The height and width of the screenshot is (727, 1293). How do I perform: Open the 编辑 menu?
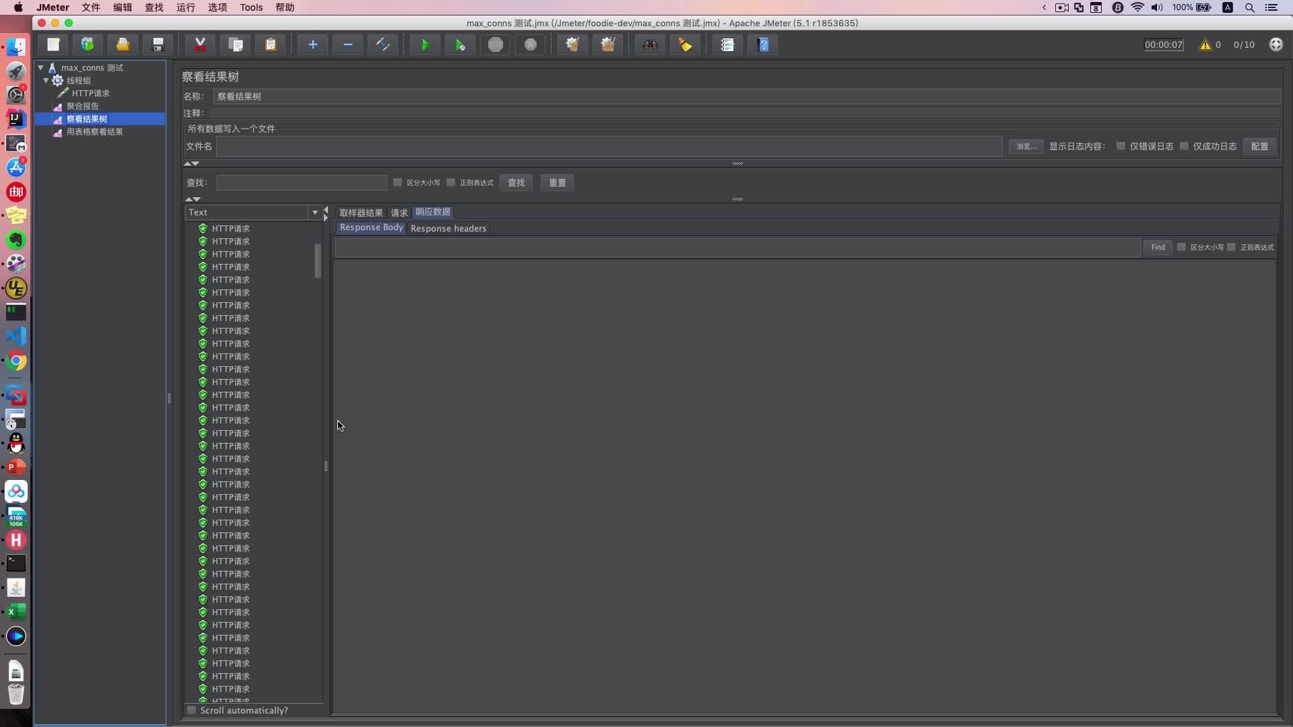click(x=122, y=7)
